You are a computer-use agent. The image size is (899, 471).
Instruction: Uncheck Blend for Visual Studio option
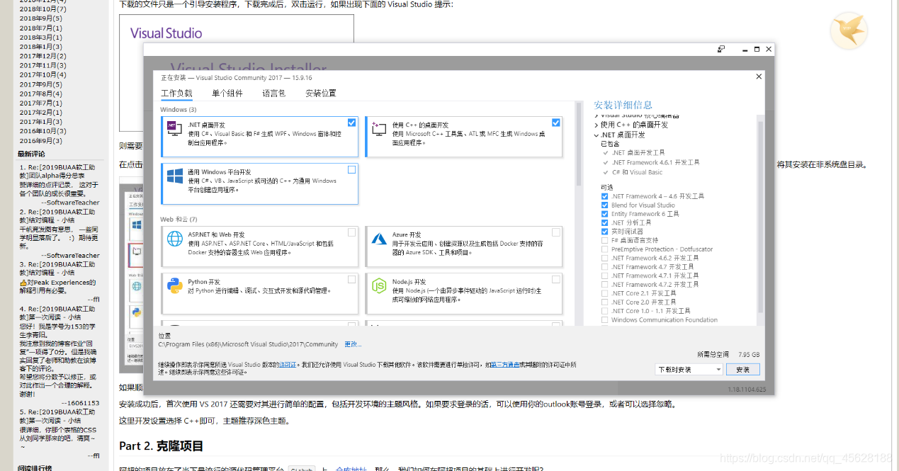tap(605, 205)
